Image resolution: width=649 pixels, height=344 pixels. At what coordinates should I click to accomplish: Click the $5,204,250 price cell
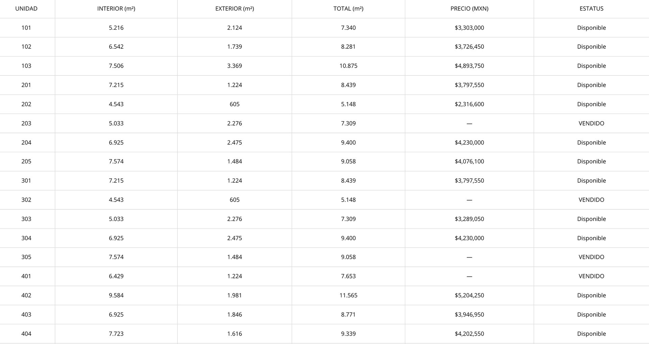point(469,295)
